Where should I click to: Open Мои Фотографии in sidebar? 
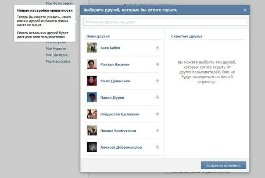tap(59, 3)
